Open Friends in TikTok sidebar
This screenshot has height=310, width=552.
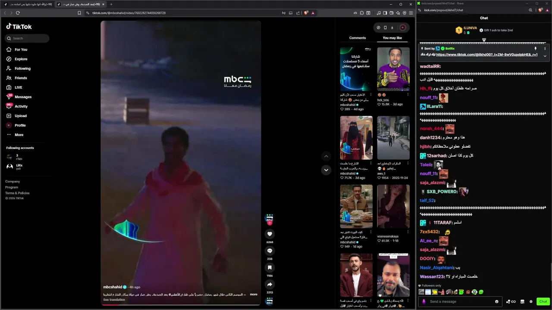pos(21,78)
